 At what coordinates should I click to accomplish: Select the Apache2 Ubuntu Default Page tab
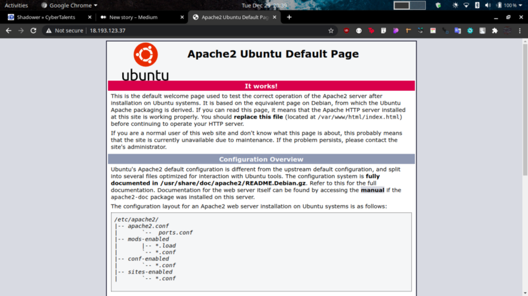click(235, 17)
